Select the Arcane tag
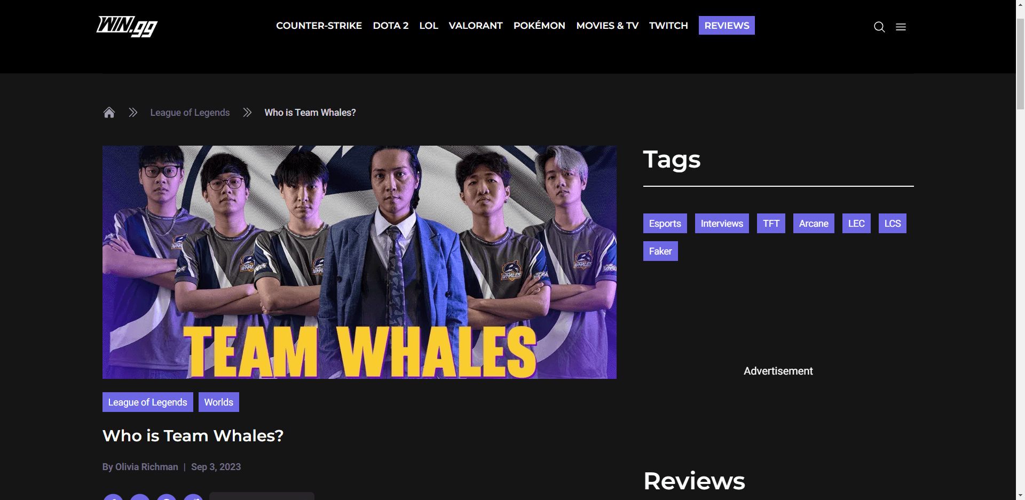The height and width of the screenshot is (500, 1025). 813,223
